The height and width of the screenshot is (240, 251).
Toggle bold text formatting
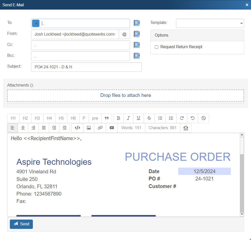(x=119, y=118)
